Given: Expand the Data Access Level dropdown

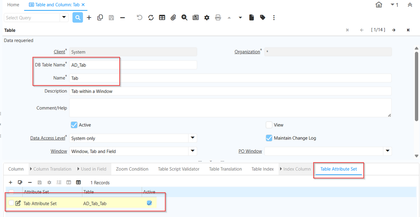Looking at the screenshot, I should [192, 138].
